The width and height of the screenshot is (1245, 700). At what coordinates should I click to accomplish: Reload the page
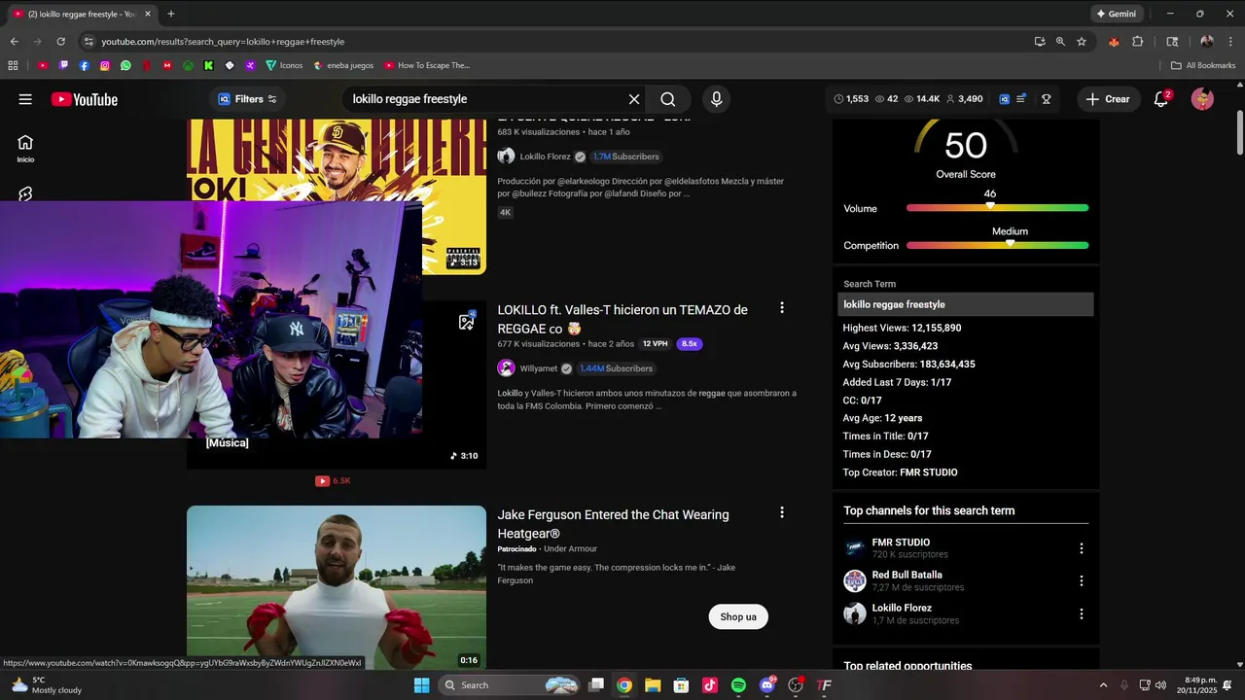[60, 42]
